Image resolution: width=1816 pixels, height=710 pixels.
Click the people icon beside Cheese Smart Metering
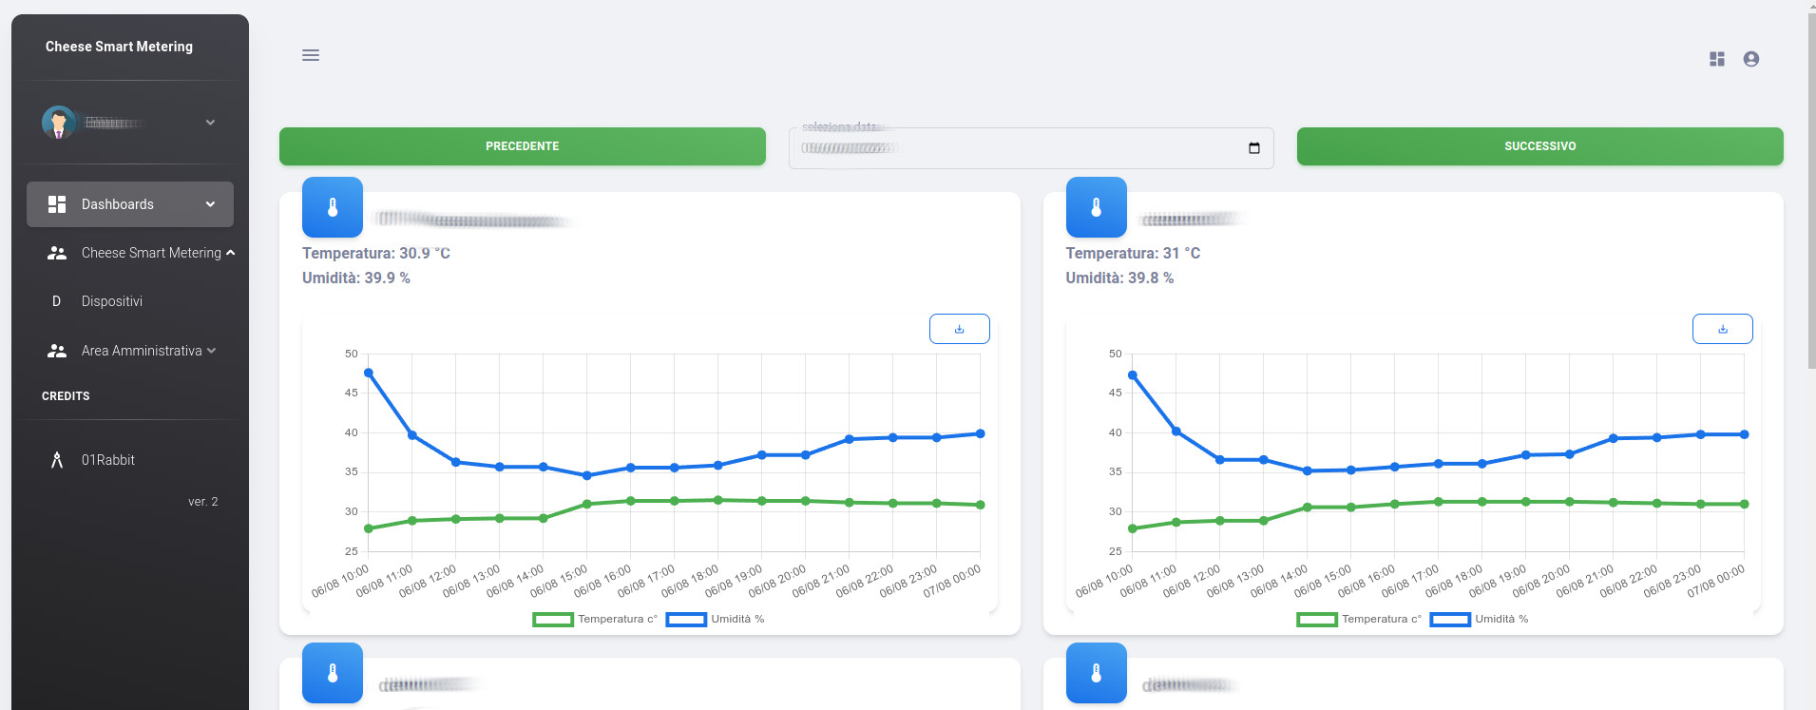coord(57,253)
